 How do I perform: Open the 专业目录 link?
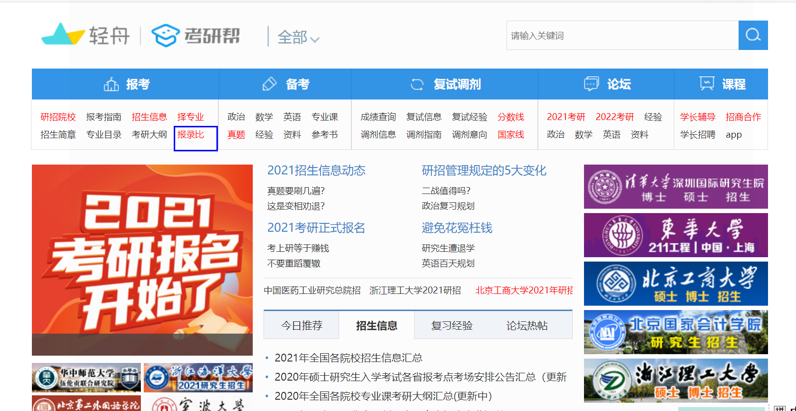coord(104,135)
